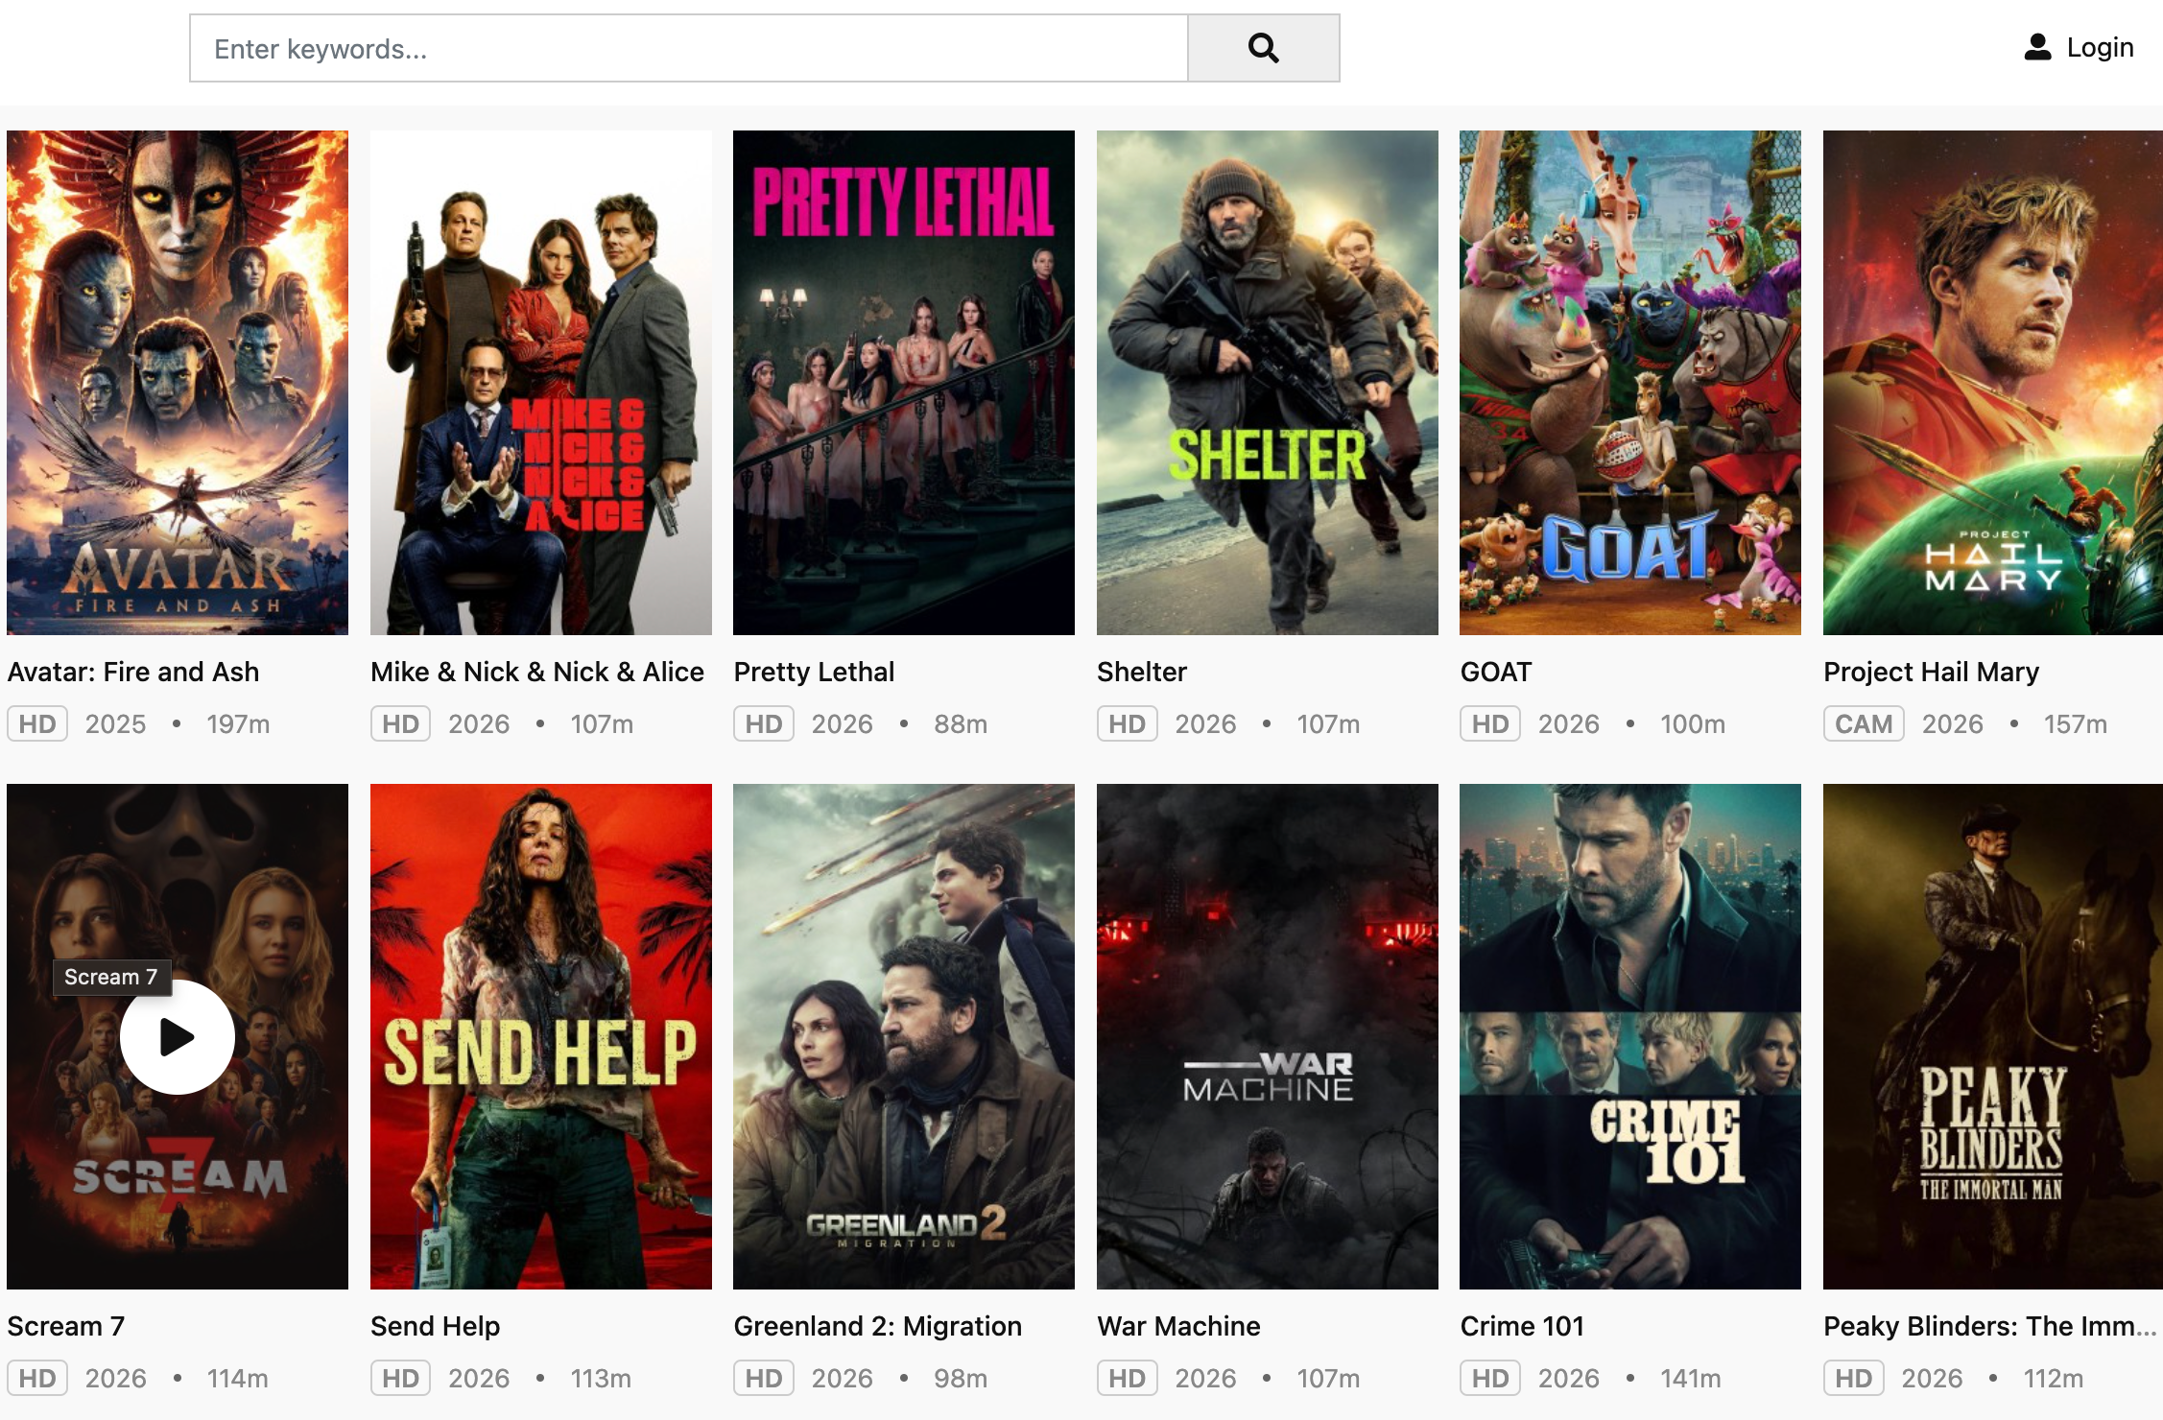Open the GOAT movie poster
This screenshot has width=2163, height=1420.
pyautogui.click(x=1630, y=383)
